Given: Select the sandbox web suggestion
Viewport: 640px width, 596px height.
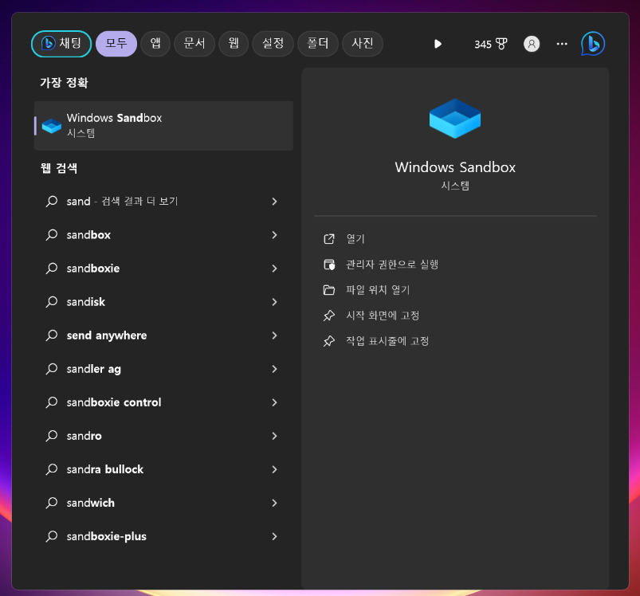Looking at the screenshot, I should [163, 234].
